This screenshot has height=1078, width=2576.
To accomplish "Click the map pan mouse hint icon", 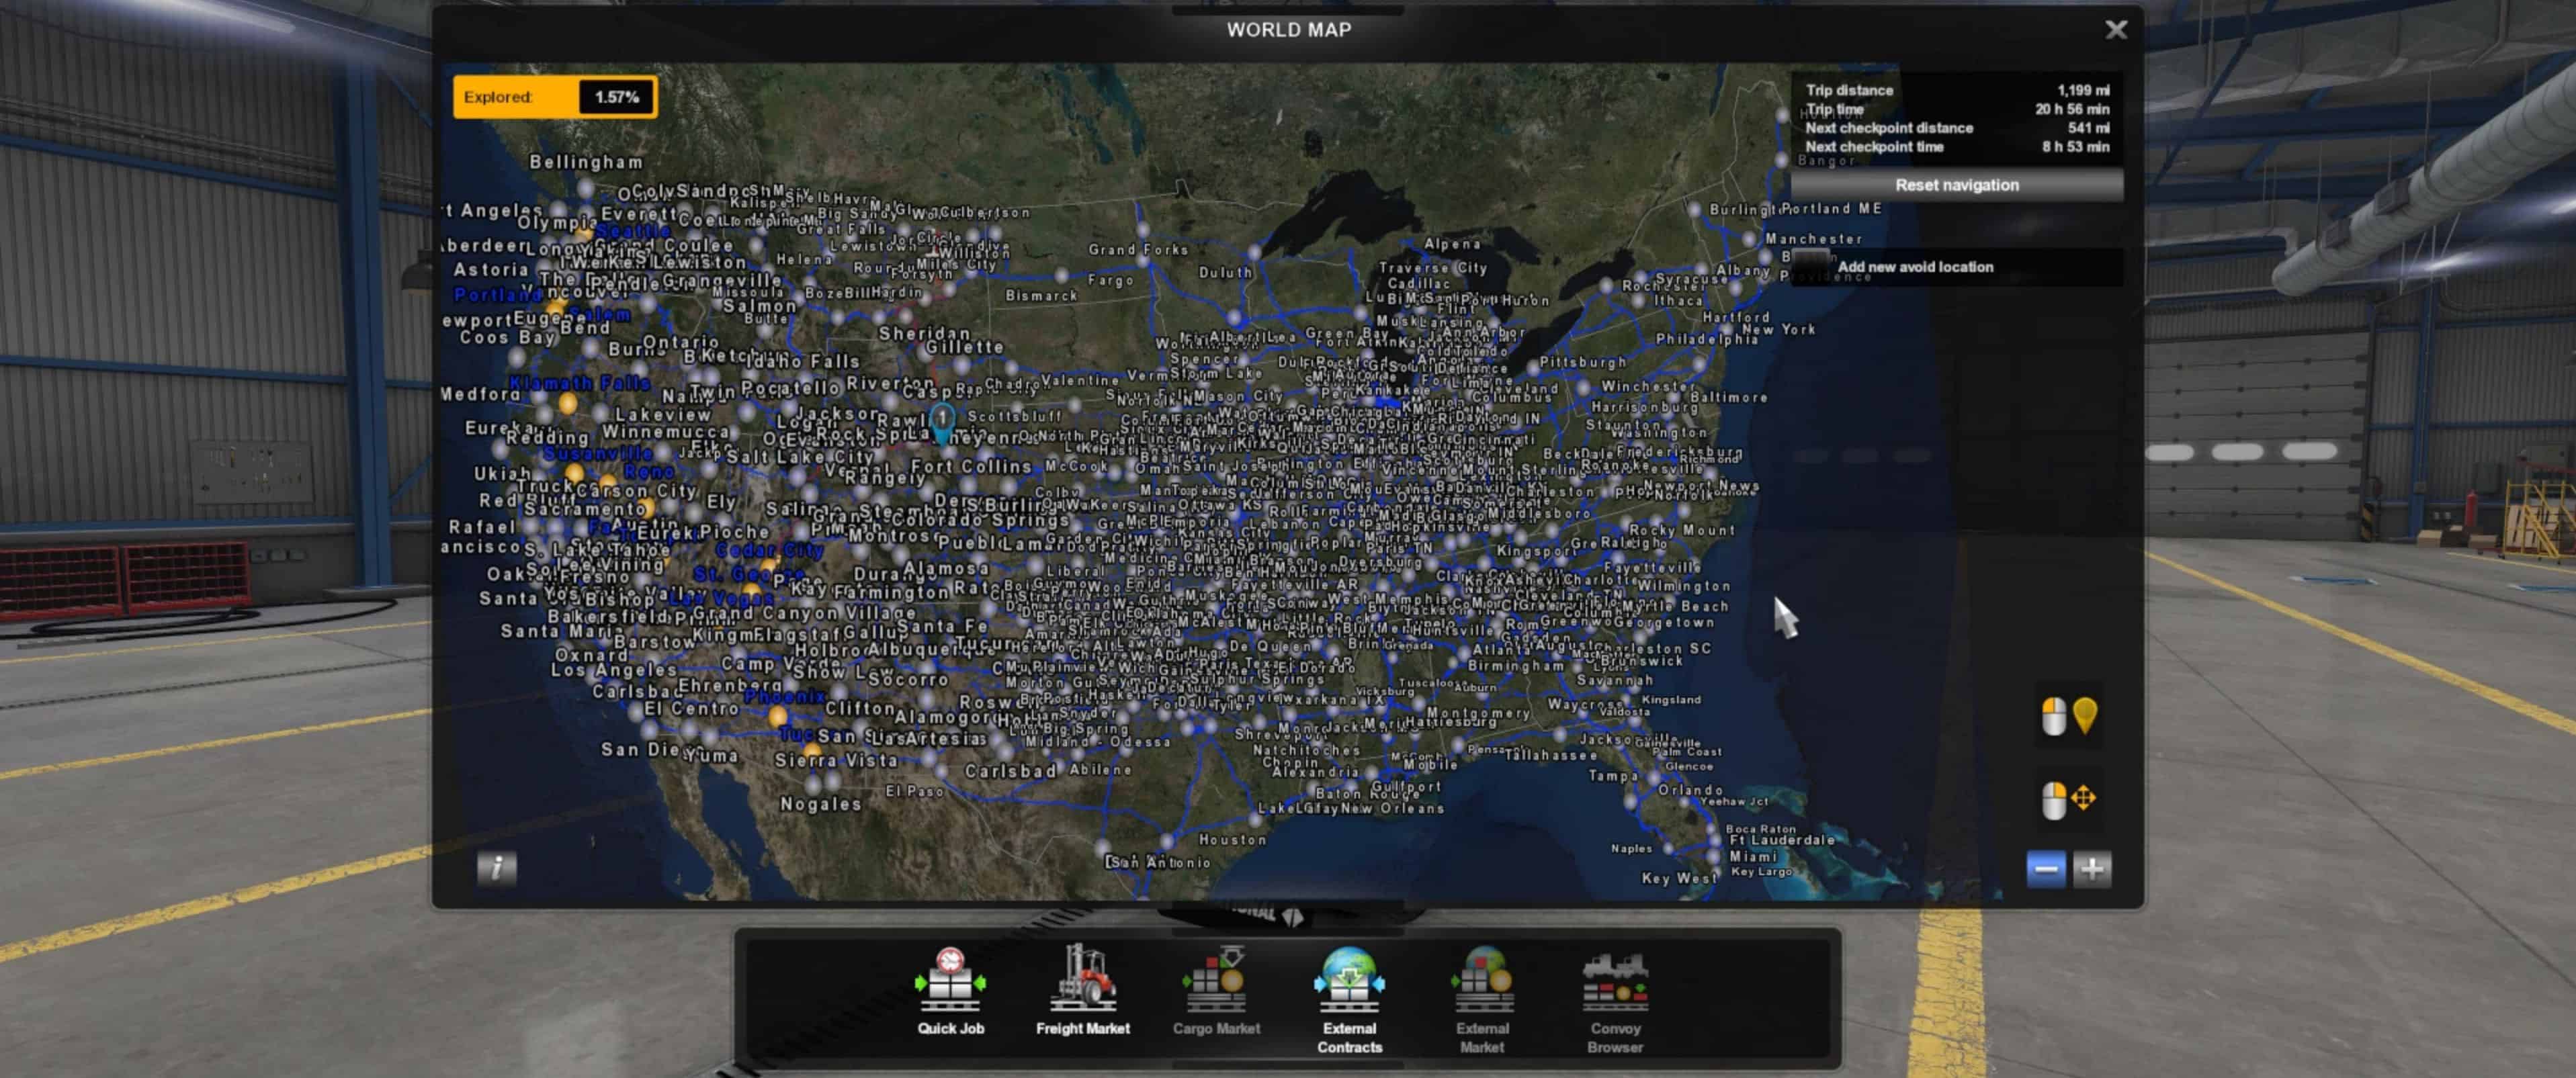I will (2069, 799).
